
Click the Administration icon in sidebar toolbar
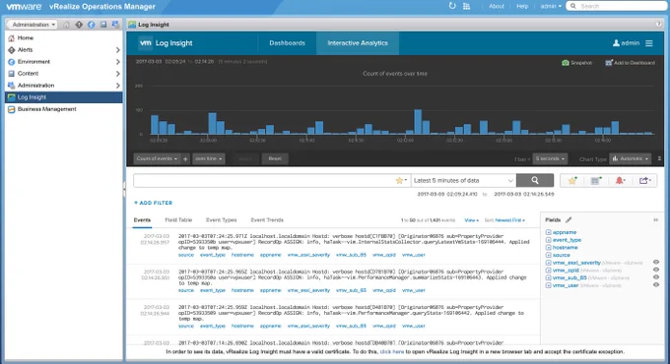(x=115, y=25)
